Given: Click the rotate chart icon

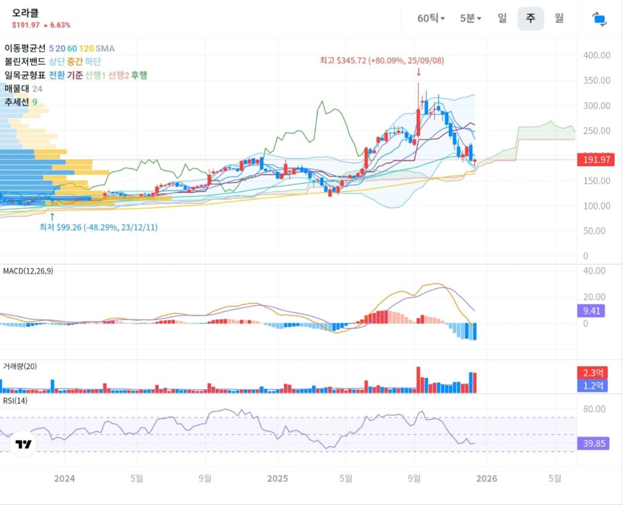Looking at the screenshot, I should 600,19.
